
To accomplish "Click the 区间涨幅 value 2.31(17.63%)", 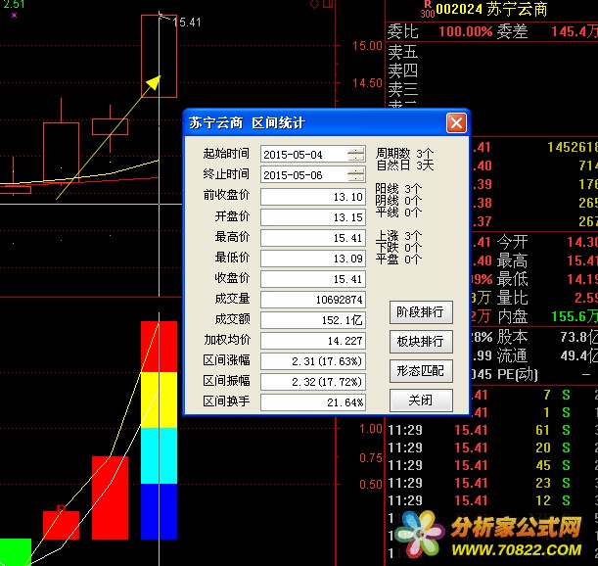I will pyautogui.click(x=313, y=361).
